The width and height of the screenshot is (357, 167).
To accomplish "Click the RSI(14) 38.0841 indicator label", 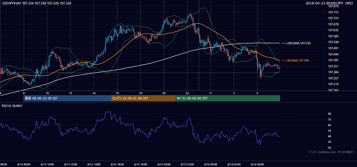I will point(12,106).
